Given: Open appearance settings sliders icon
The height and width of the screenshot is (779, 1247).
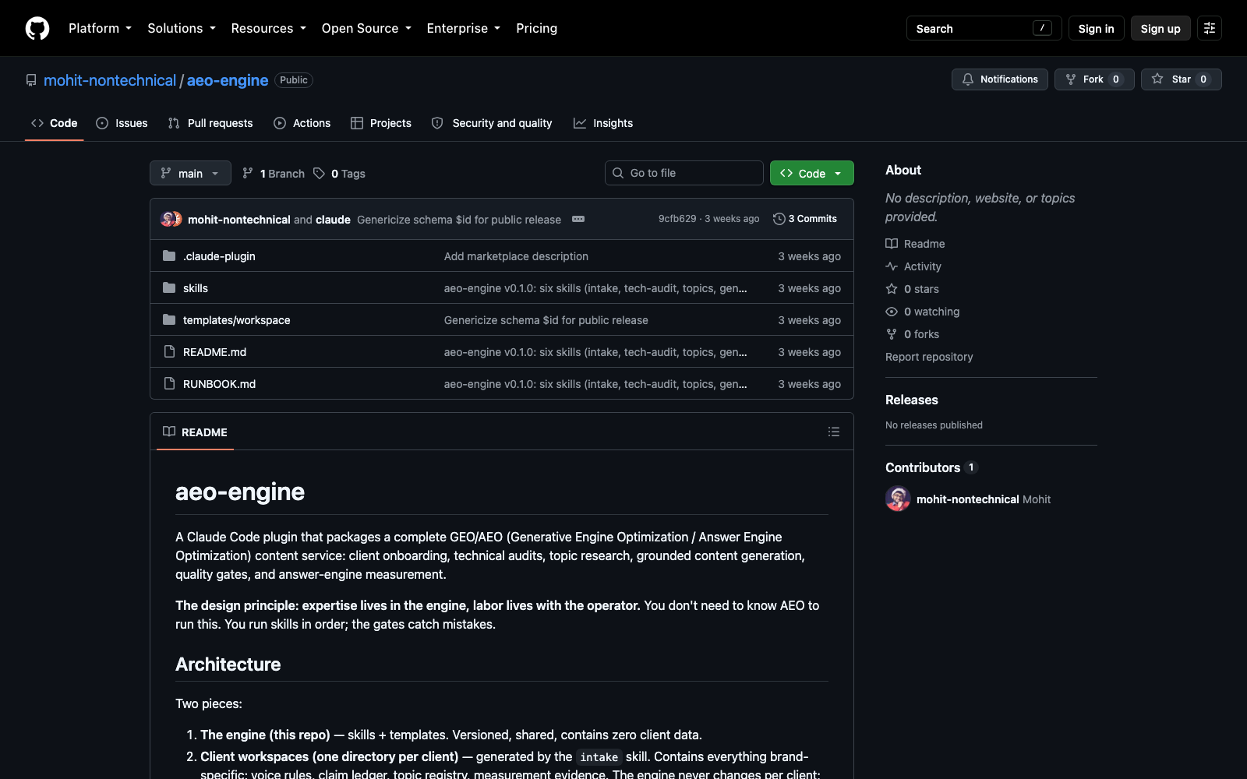Looking at the screenshot, I should tap(1210, 28).
